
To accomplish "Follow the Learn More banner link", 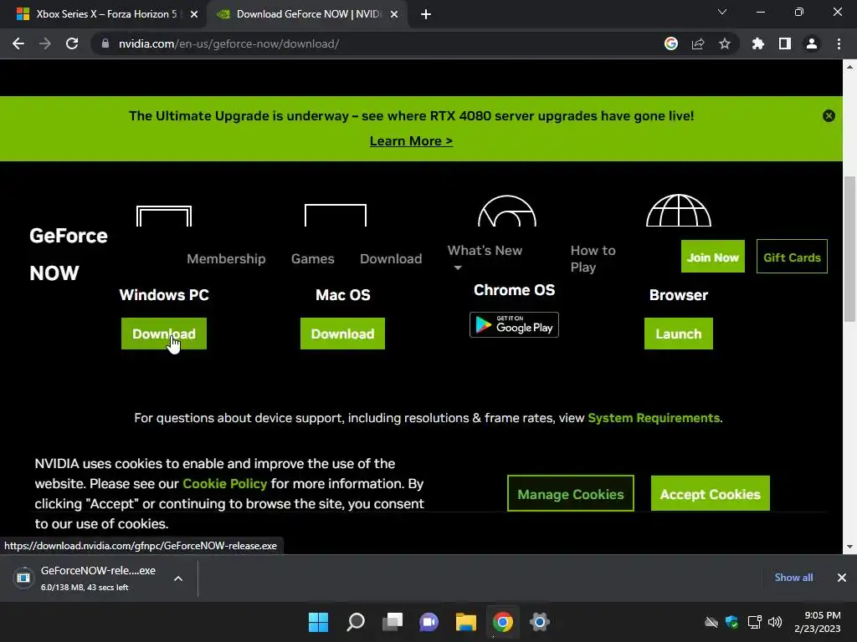I will coord(411,140).
